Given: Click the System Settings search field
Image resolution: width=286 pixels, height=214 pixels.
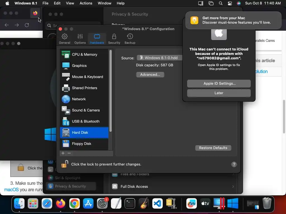Looking at the screenshot, I should point(73,26).
